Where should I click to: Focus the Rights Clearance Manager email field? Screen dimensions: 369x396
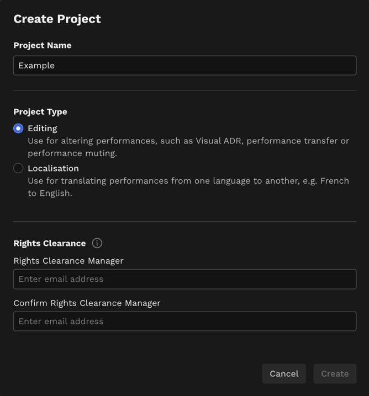(x=185, y=279)
